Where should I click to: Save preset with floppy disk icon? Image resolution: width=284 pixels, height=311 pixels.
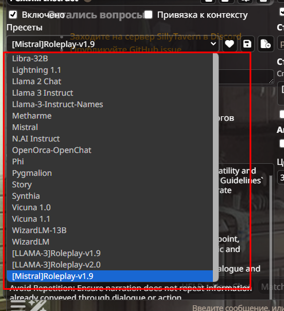tap(247, 44)
